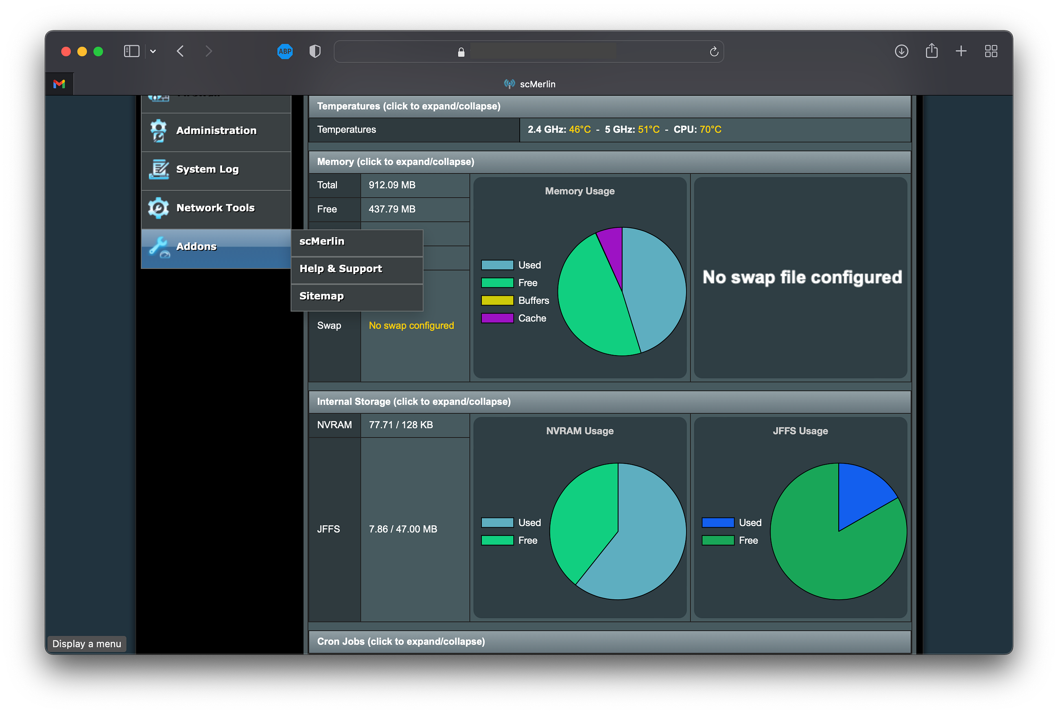Open the Administration sidebar icon
This screenshot has height=714, width=1058.
(x=158, y=131)
